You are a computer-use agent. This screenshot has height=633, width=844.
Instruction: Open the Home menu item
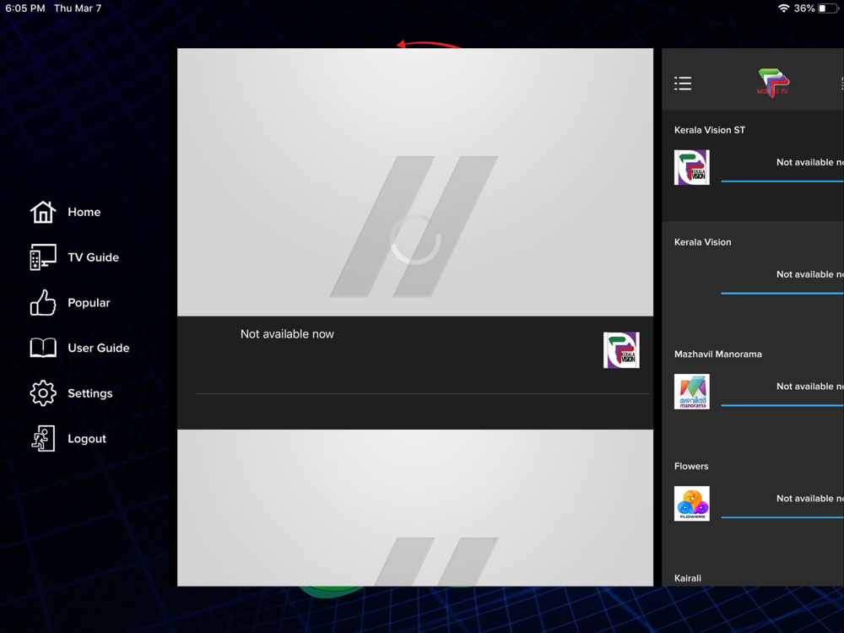click(65, 212)
